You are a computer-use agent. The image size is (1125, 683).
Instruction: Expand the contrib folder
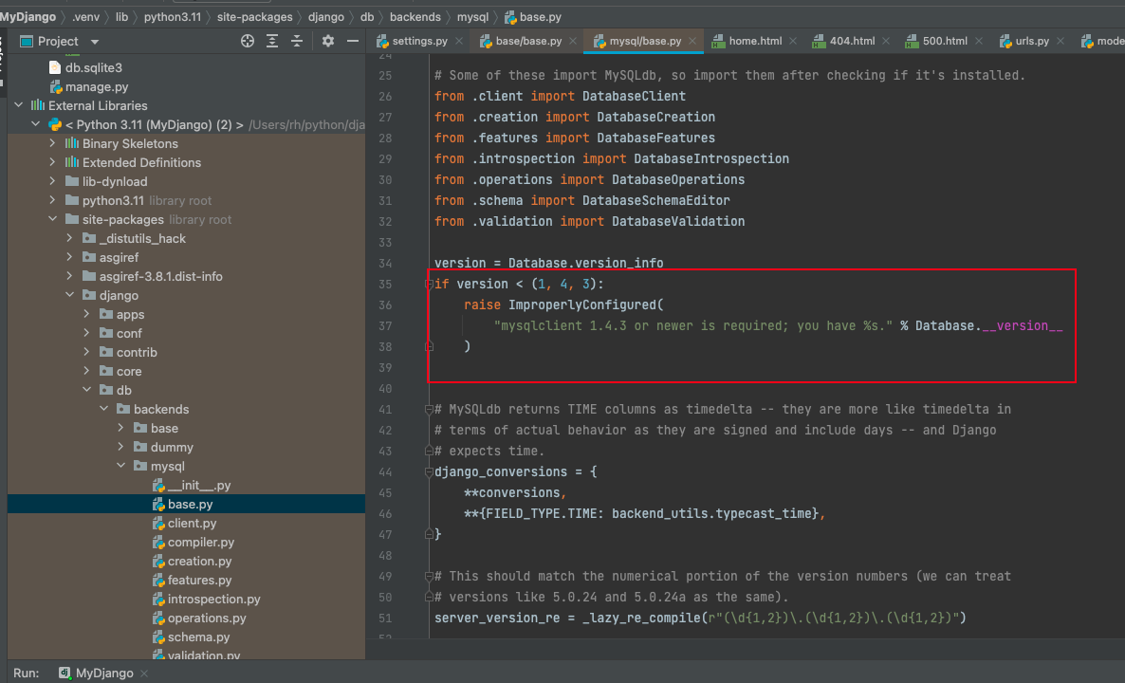point(87,352)
